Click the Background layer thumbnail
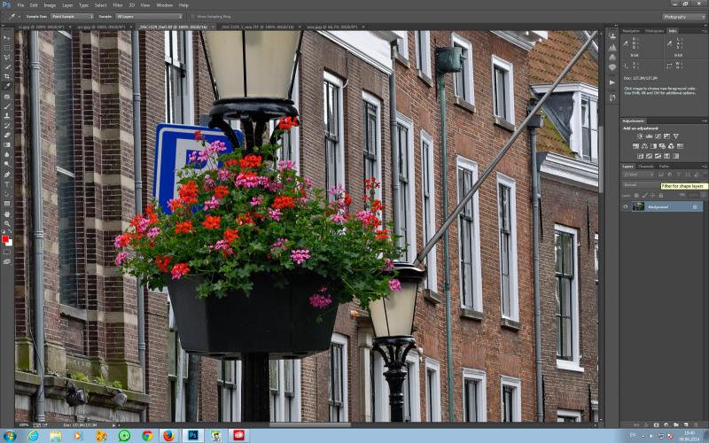Image resolution: width=709 pixels, height=443 pixels. coord(638,206)
